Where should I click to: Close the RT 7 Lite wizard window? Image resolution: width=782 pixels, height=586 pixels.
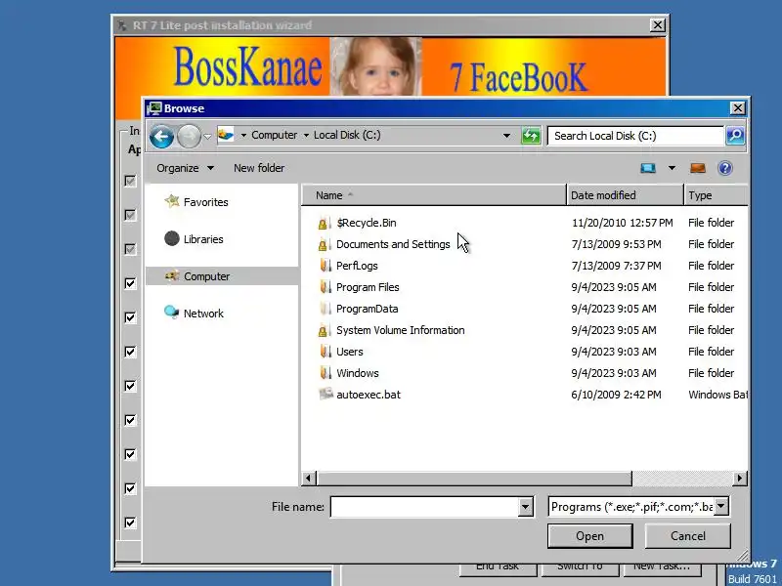[x=658, y=25]
